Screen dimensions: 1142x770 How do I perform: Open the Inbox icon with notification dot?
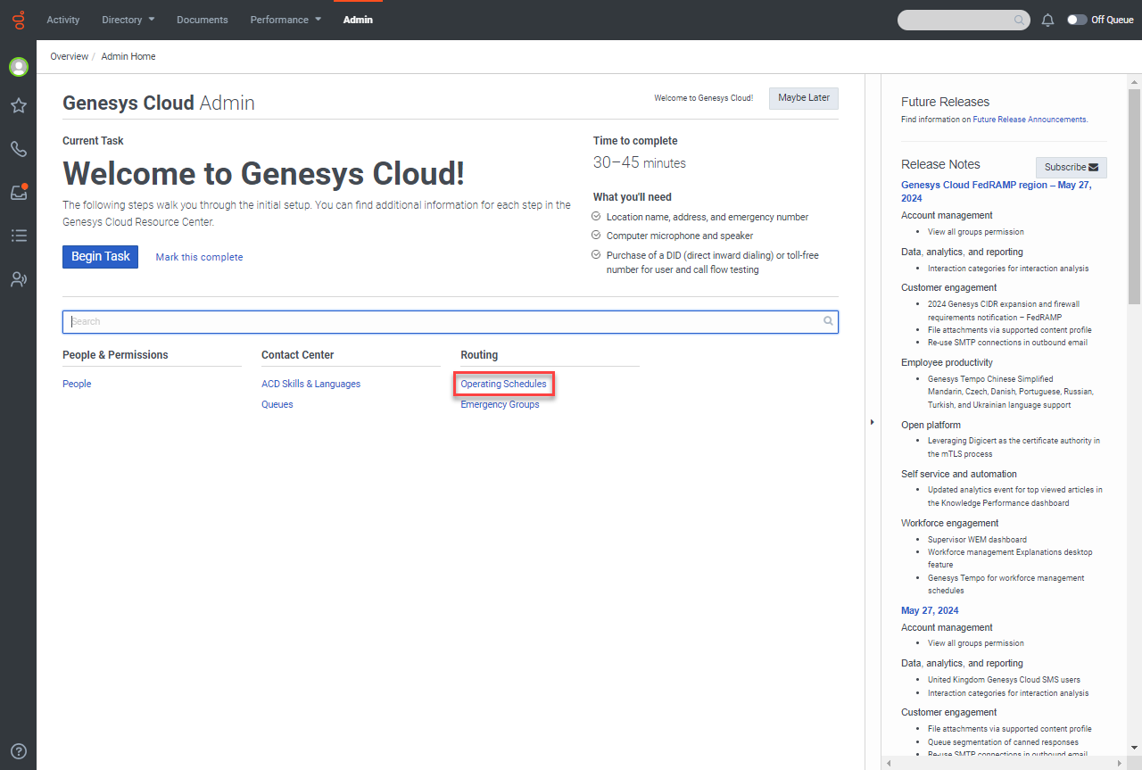(x=18, y=192)
